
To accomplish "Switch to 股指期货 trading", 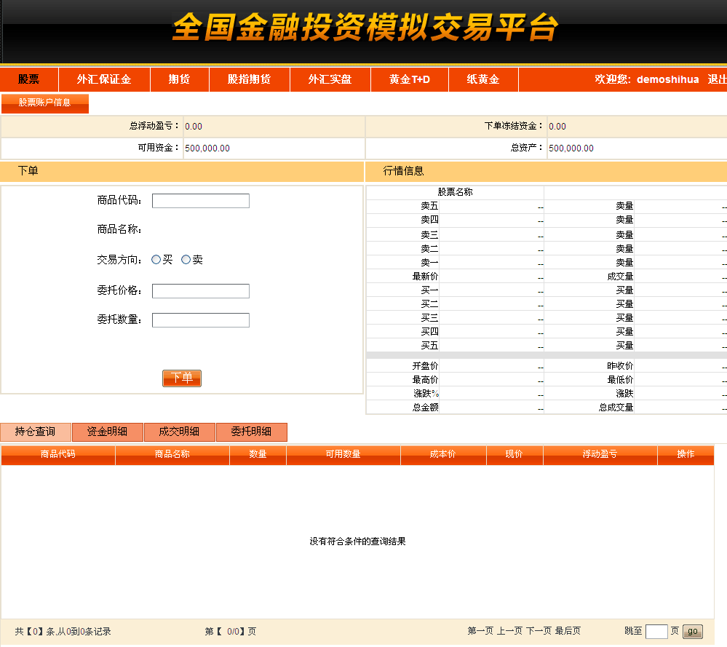I will (249, 79).
